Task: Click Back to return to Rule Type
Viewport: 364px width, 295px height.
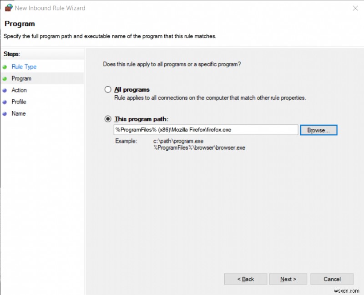Action: pyautogui.click(x=246, y=279)
